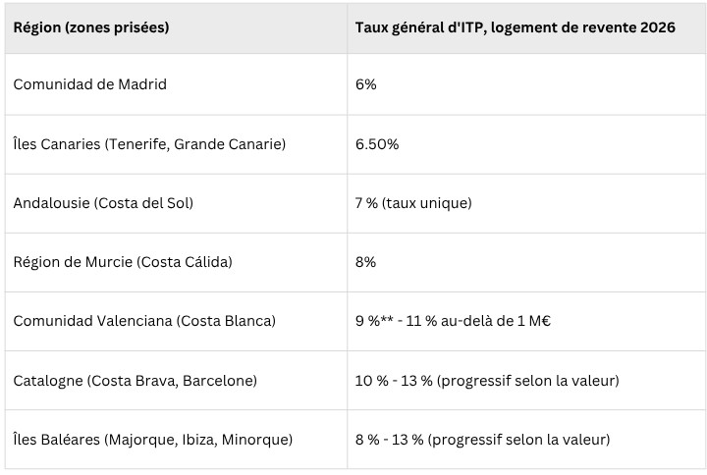
Task: Click the 'Région (zones prisées)' column header
Action: click(x=176, y=27)
